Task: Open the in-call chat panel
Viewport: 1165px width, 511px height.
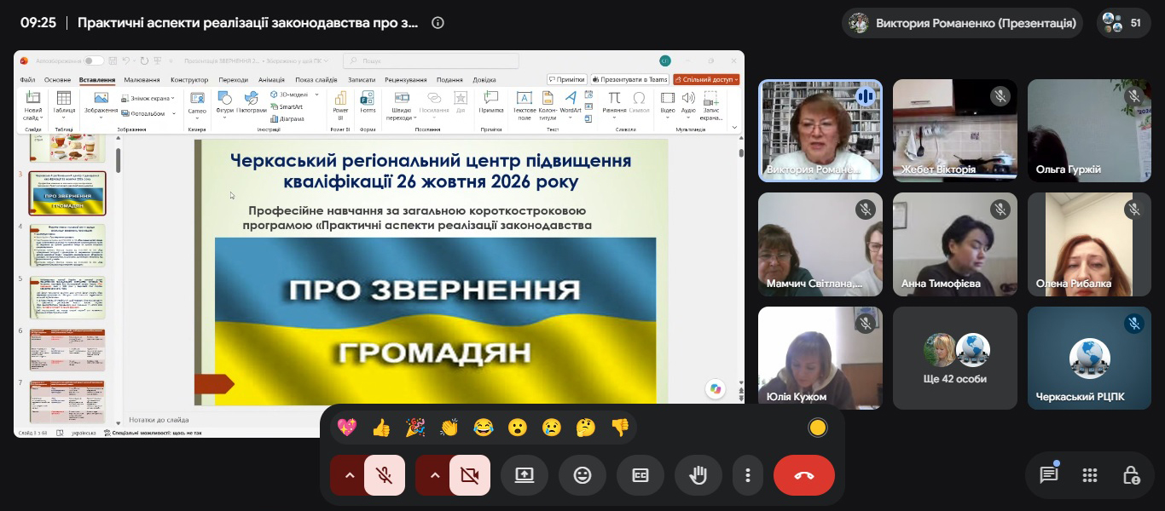Action: click(1049, 475)
